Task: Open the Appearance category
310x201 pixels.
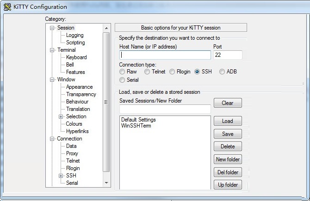Action: click(x=79, y=87)
